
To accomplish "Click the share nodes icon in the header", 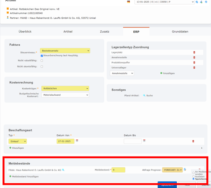I will pos(201,2).
